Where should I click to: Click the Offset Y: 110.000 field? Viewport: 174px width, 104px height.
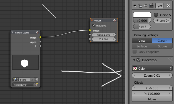click(x=152, y=93)
